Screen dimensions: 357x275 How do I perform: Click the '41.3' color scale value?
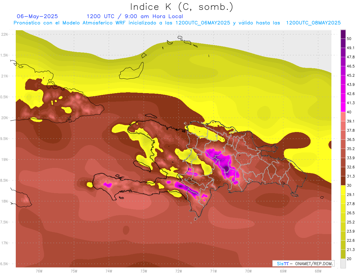click(x=351, y=103)
